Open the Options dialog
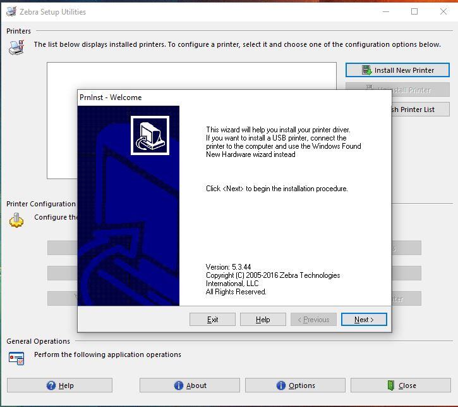 (x=295, y=385)
